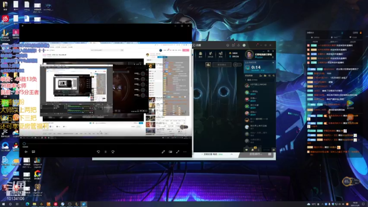
Task: Open the more options ellipsis in video player
Action: [x=185, y=152]
